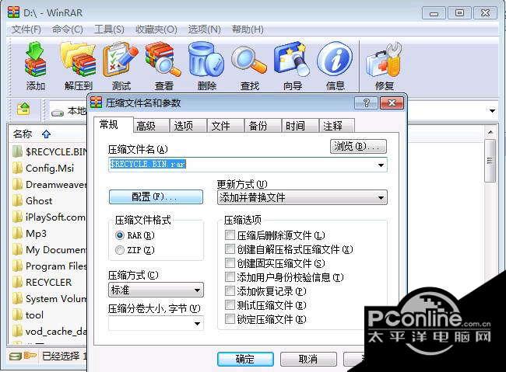
Task: Click the folder icon next to Mp3
Action: (17, 233)
